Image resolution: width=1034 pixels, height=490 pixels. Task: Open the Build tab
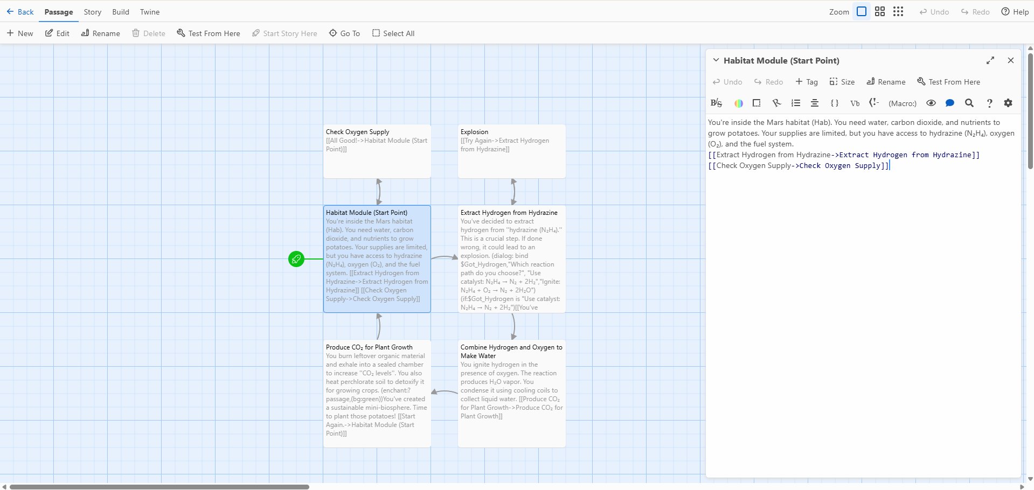[120, 12]
